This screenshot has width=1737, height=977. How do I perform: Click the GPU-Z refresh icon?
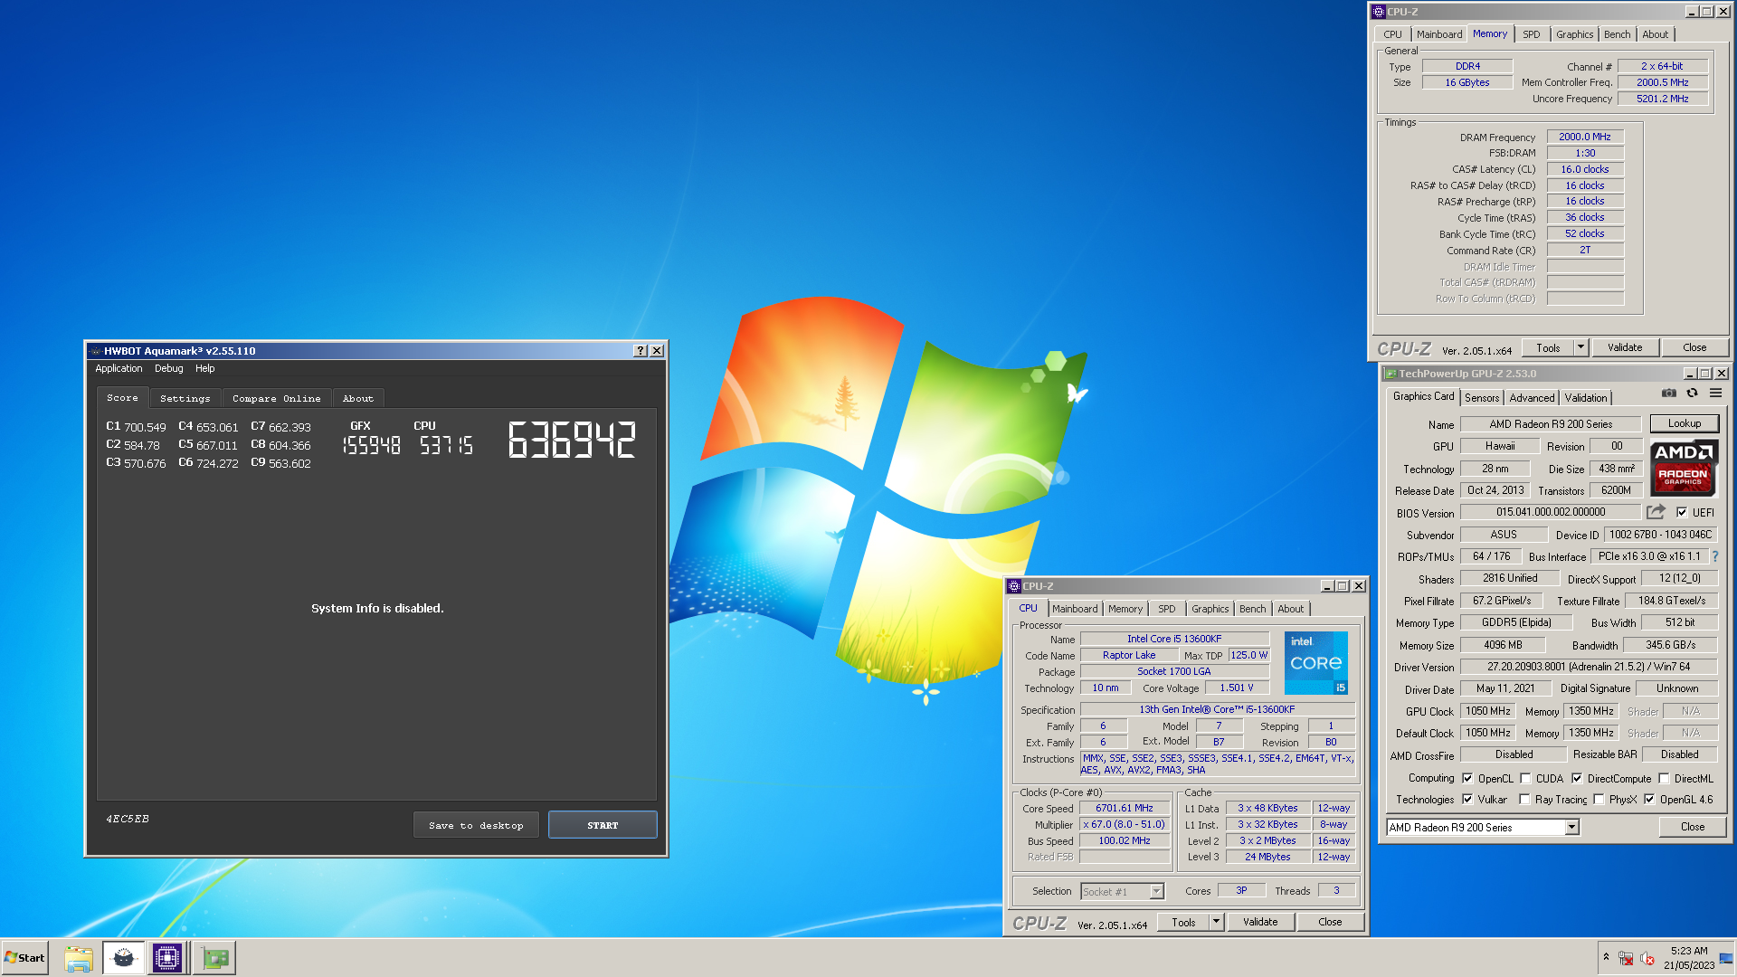click(1692, 394)
